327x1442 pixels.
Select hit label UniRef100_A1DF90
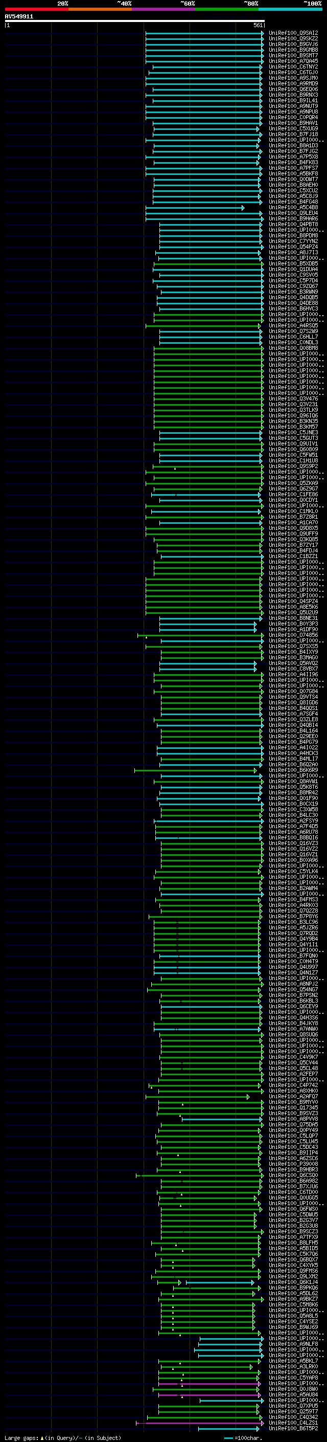293,629
